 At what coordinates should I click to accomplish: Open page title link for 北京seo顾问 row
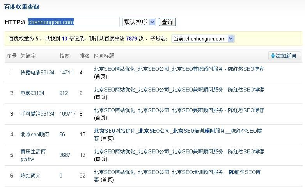178,134
